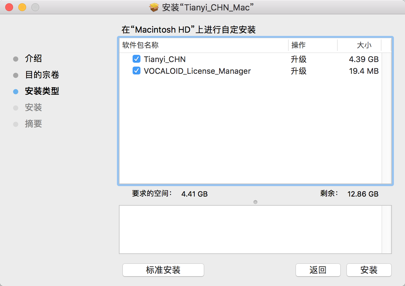Screen dimensions: 405x286
Task: Click the greyed 安装 step in sidebar
Action: pos(33,108)
